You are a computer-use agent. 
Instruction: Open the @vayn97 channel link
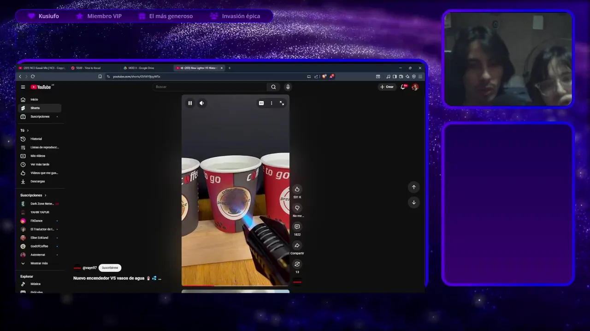89,268
